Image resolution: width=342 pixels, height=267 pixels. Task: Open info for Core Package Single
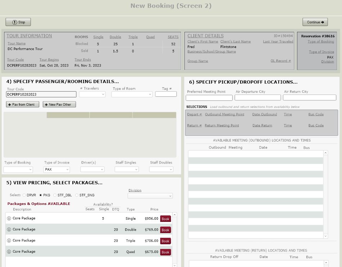click(x=9, y=218)
